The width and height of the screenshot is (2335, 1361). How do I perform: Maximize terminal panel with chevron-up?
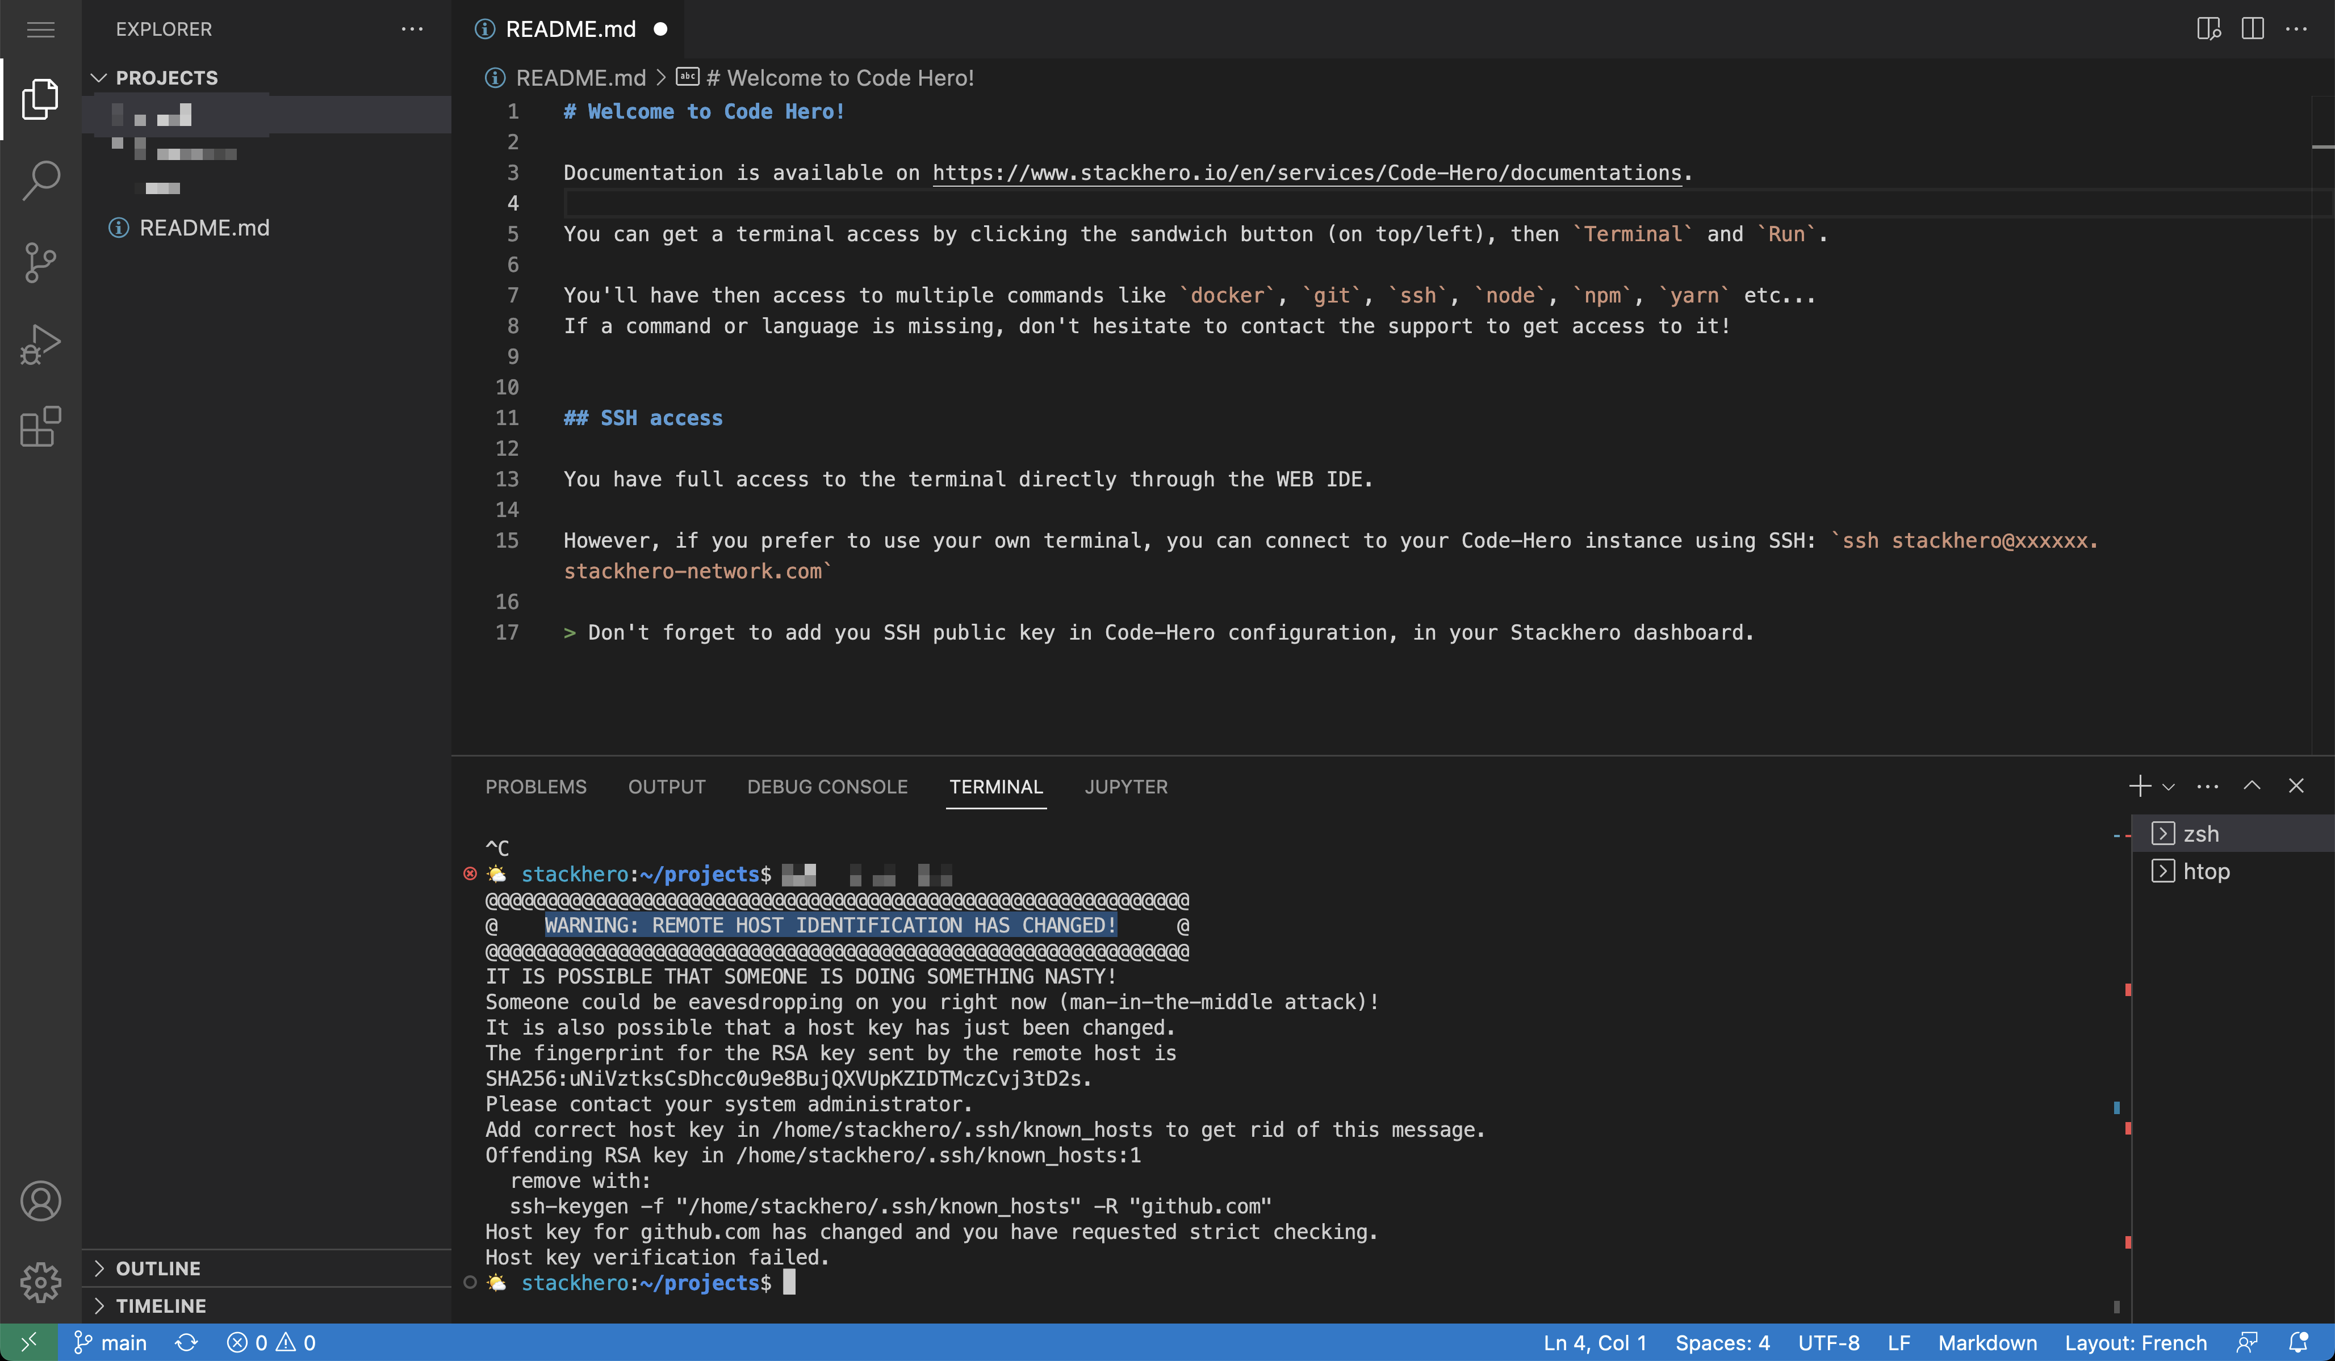[x=2252, y=786]
